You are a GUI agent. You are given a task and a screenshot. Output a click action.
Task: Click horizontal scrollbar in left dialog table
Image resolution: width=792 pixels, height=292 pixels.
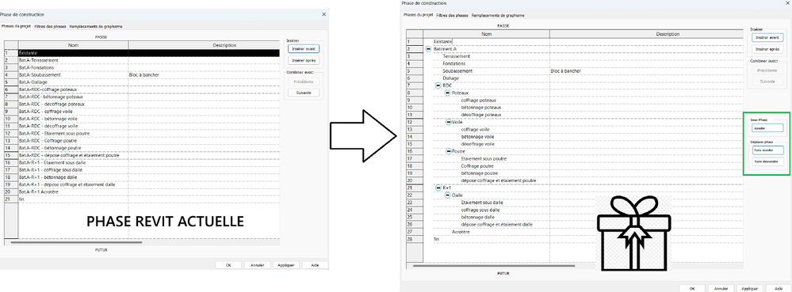(x=76, y=243)
